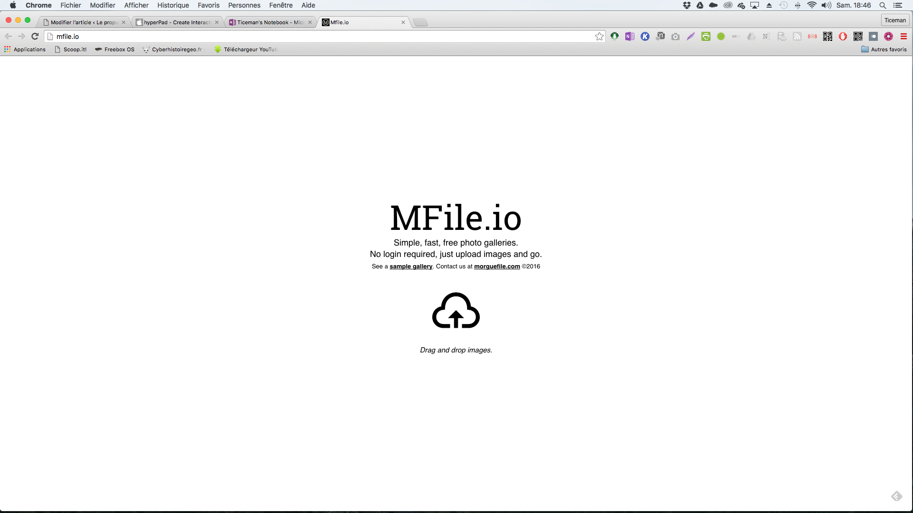The height and width of the screenshot is (513, 913).
Task: Open the Téléchargeur YouTube bookmark
Action: 246,49
